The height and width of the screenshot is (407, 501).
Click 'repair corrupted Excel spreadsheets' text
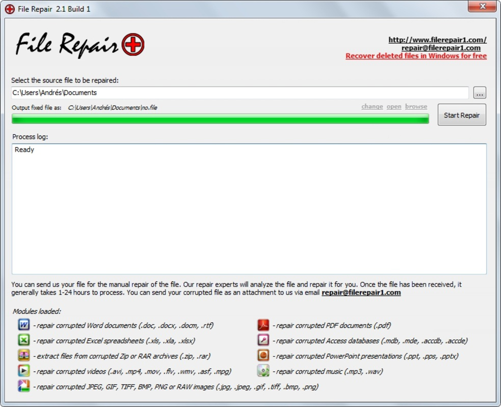[114, 341]
